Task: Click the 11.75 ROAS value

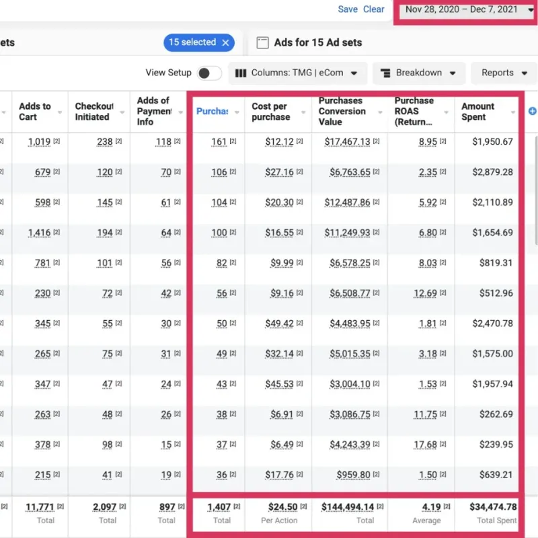Action: (425, 414)
